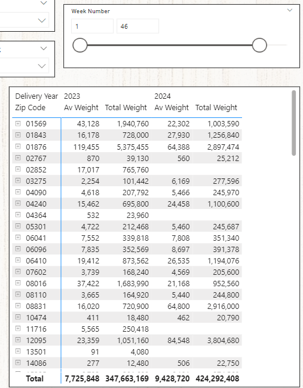Click the 2024 Av Weight column header
The image size is (303, 388).
[172, 108]
